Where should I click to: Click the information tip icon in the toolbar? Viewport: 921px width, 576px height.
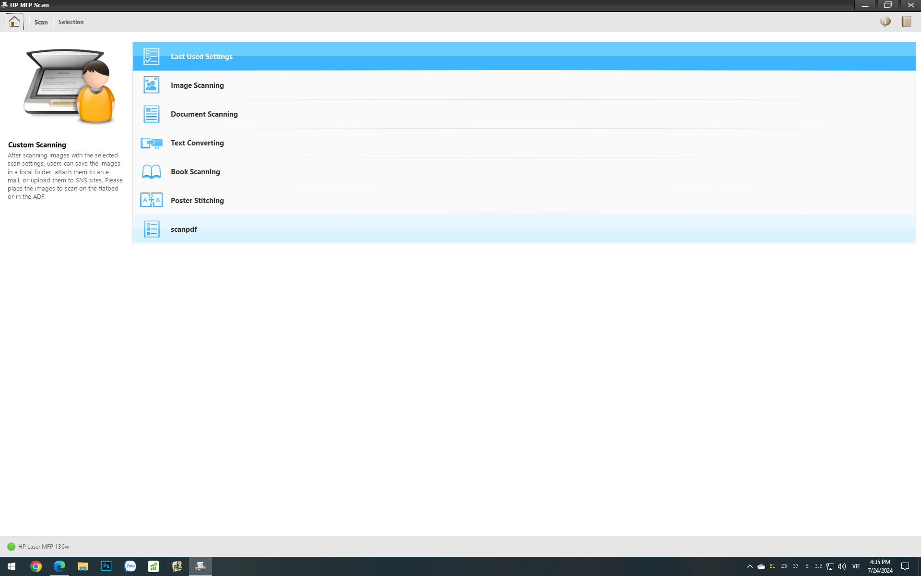point(886,22)
